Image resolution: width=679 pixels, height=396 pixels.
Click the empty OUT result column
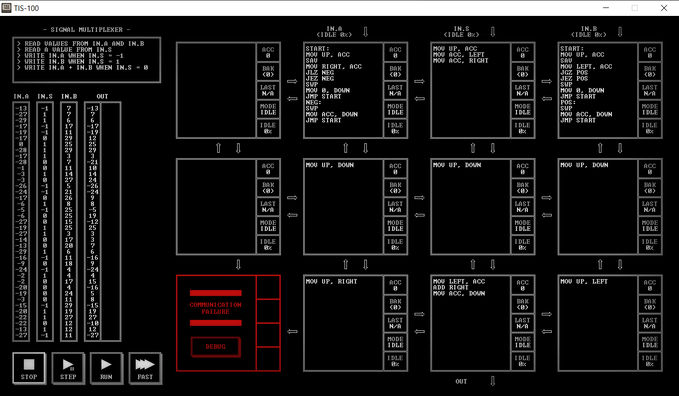click(x=111, y=221)
